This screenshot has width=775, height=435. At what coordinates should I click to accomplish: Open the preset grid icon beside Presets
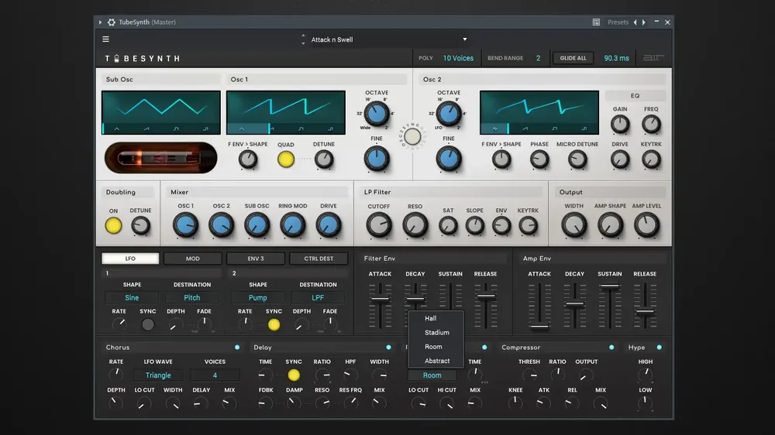[x=596, y=22]
